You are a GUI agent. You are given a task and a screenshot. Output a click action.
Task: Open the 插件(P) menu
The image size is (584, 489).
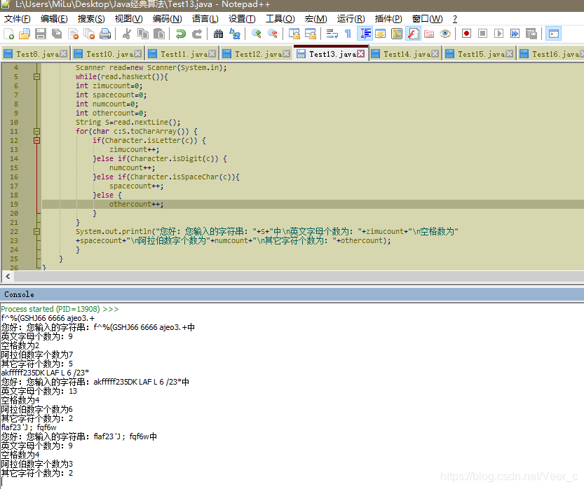pos(388,19)
